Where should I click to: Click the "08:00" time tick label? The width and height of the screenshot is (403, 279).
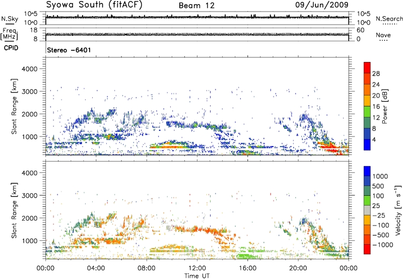coord(147,268)
